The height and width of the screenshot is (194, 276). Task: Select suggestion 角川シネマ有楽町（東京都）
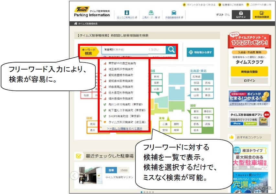(125, 104)
